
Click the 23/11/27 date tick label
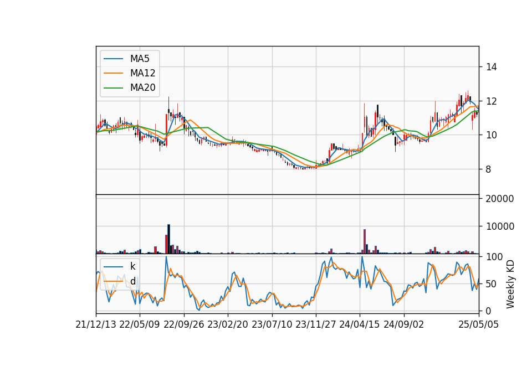(x=315, y=324)
